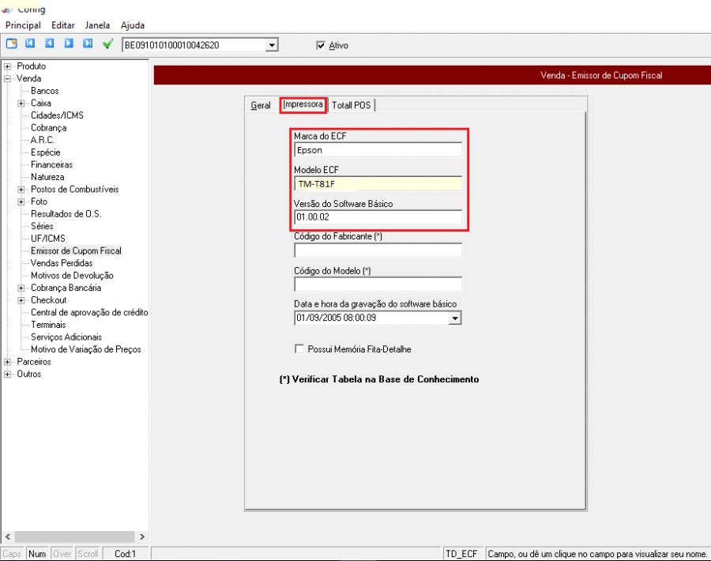The width and height of the screenshot is (711, 561).
Task: Open the Principal menu
Action: click(x=23, y=25)
